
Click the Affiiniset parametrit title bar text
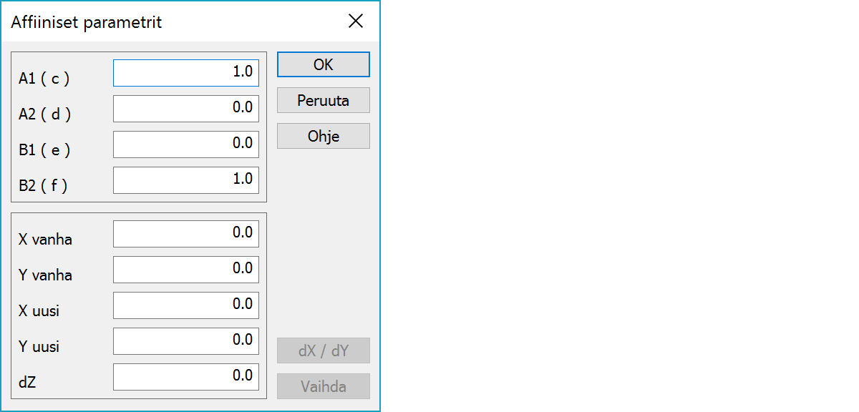pyautogui.click(x=87, y=22)
